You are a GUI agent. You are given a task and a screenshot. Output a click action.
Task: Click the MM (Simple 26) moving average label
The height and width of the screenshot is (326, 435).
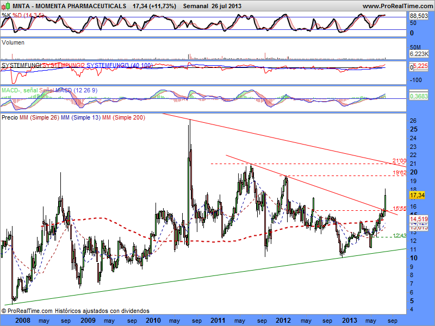pyautogui.click(x=39, y=117)
